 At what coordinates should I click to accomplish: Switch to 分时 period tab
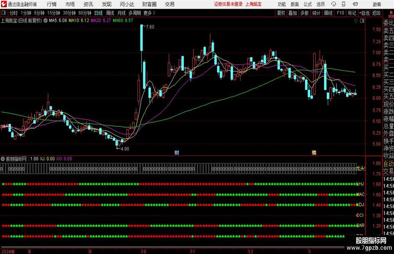click(13, 13)
